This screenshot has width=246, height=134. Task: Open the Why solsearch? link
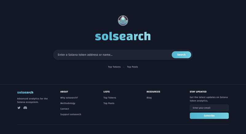(x=69, y=98)
